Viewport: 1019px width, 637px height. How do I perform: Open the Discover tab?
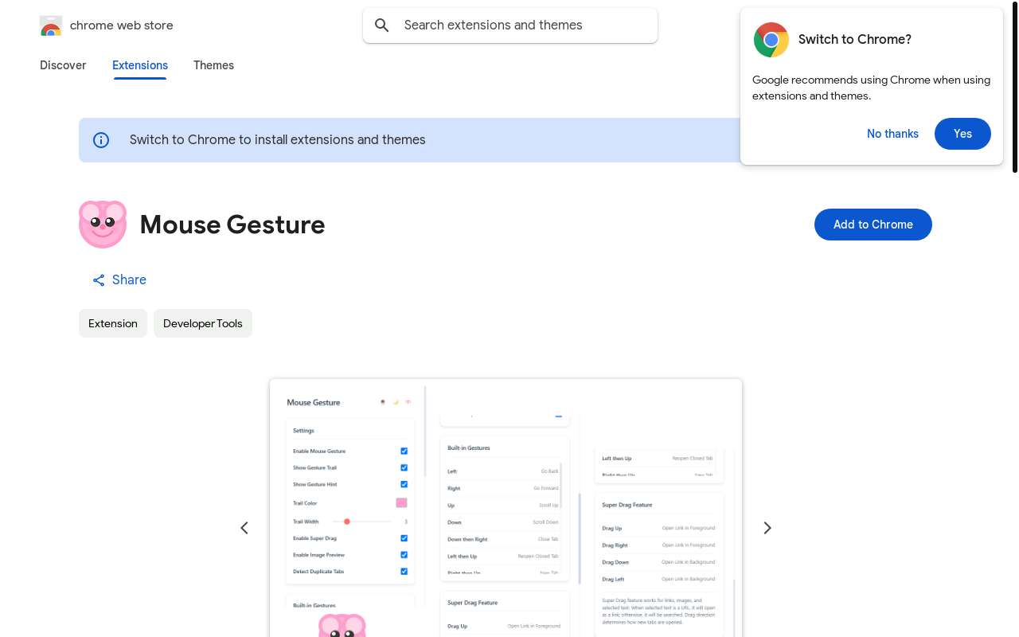63,65
